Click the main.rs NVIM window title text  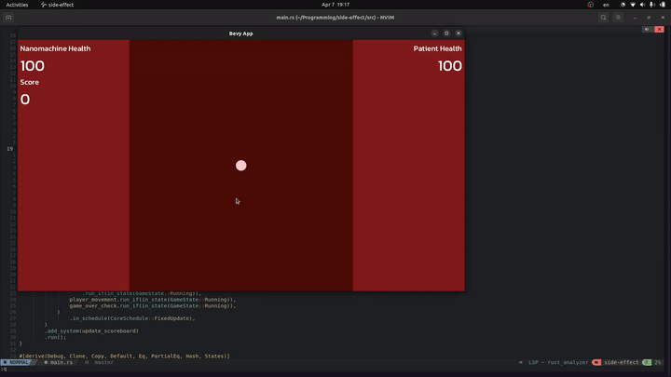click(335, 18)
